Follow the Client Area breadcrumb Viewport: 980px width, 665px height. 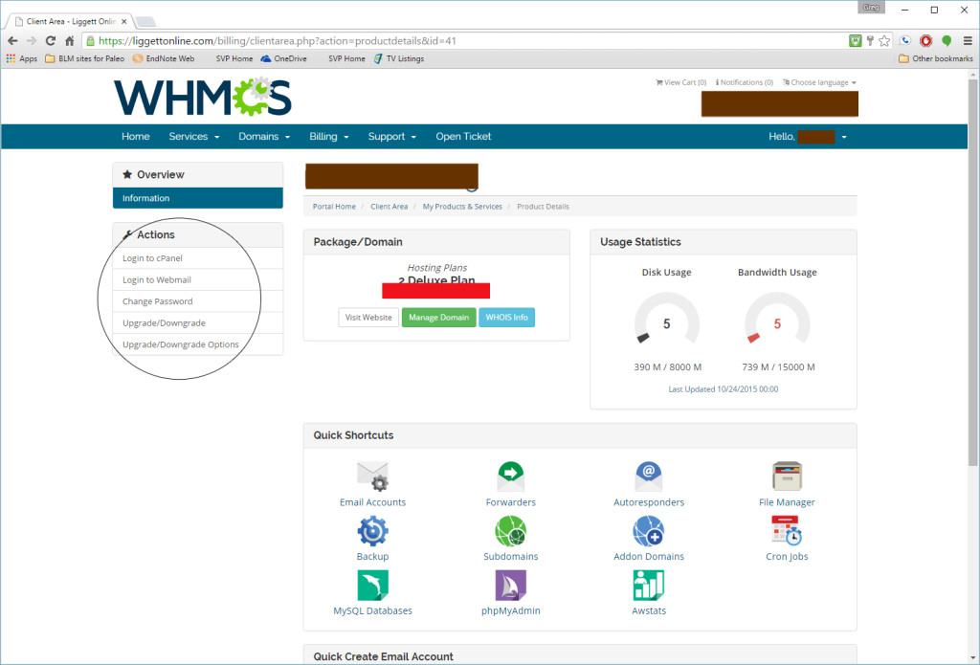click(x=389, y=207)
